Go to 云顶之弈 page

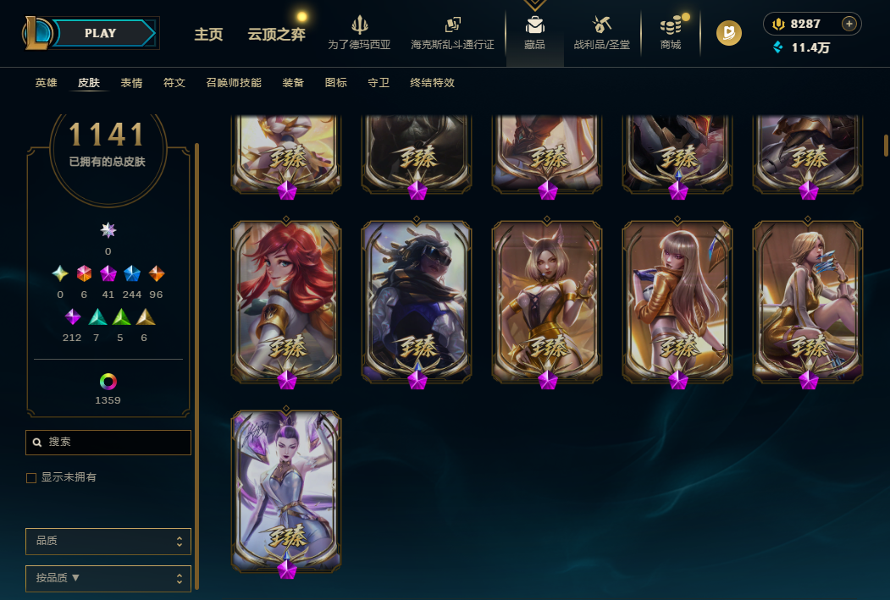coord(276,35)
